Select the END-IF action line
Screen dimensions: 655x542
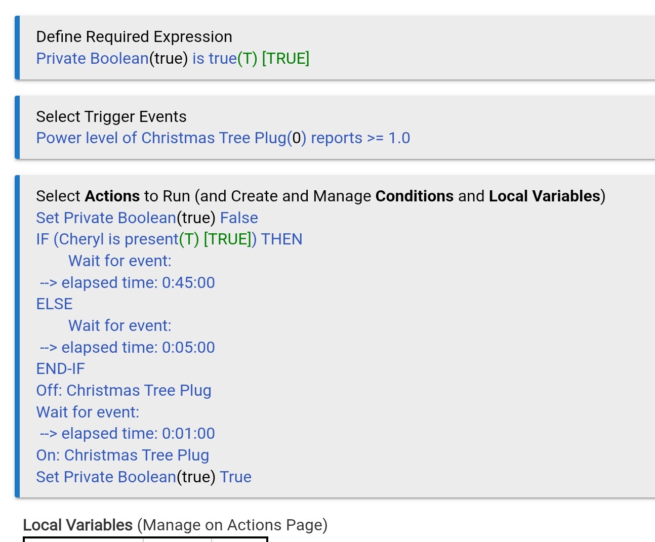click(x=61, y=369)
